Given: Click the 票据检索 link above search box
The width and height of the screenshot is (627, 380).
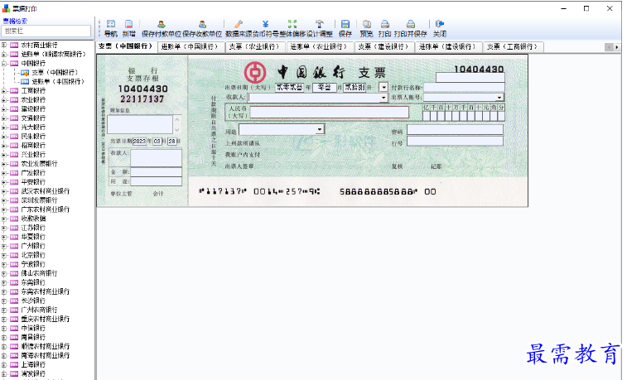Looking at the screenshot, I should [x=15, y=22].
